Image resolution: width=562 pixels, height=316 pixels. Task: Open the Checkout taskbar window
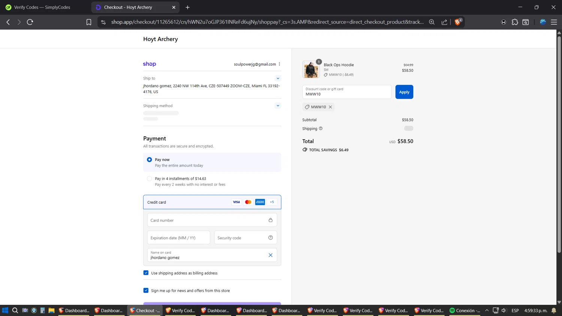click(145, 310)
